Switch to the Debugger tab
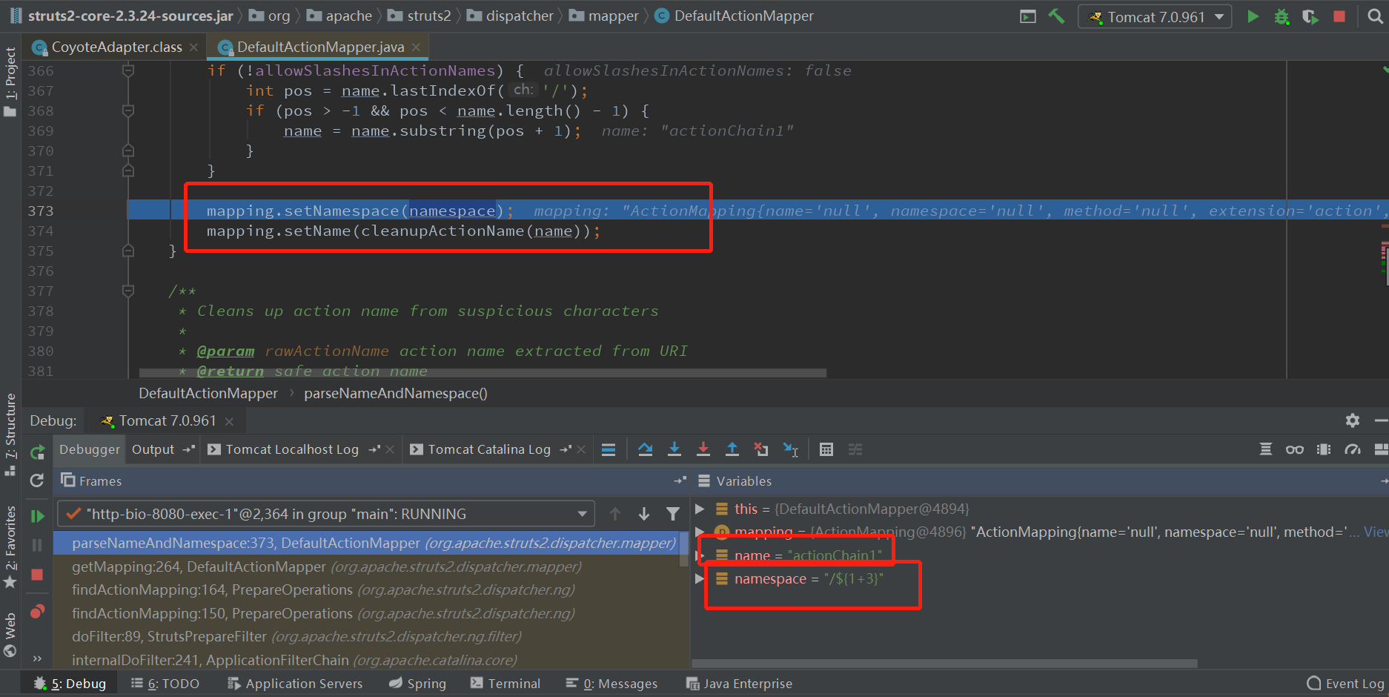Screen dimensions: 1389x697 (x=89, y=449)
